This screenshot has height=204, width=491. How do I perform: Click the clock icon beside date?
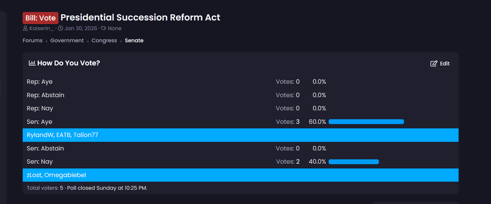coord(61,28)
